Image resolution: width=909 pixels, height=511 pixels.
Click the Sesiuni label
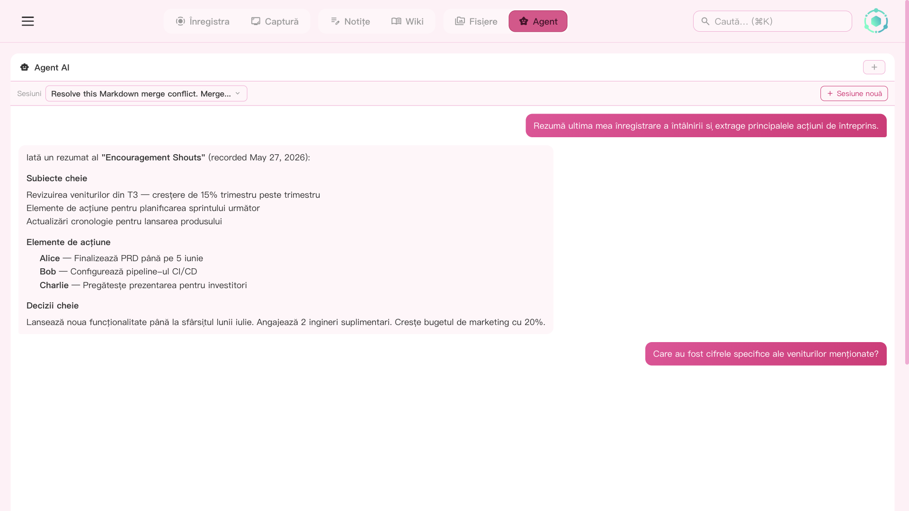tap(29, 94)
